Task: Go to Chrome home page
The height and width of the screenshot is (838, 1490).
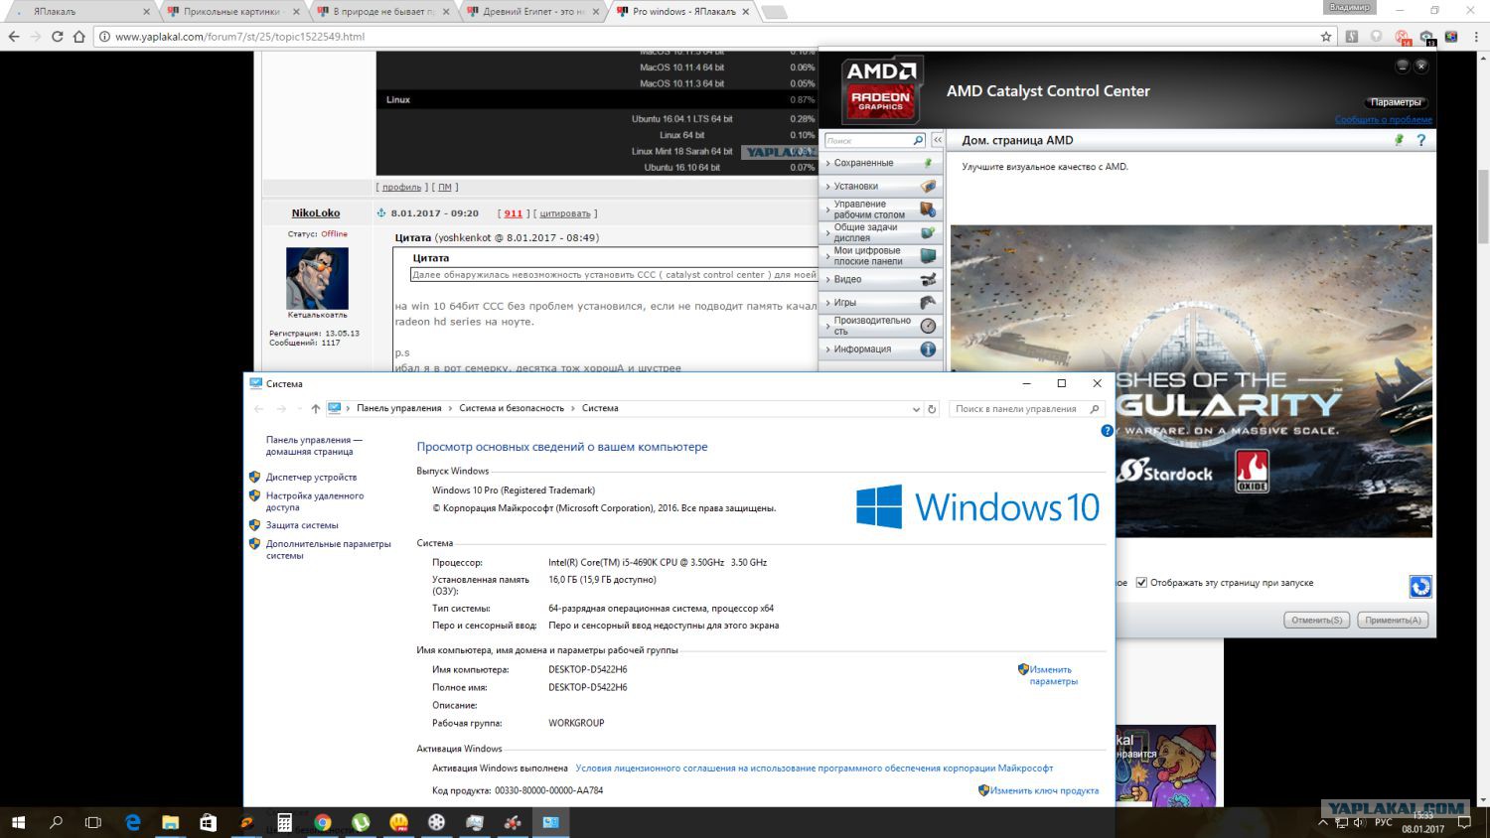Action: [78, 37]
